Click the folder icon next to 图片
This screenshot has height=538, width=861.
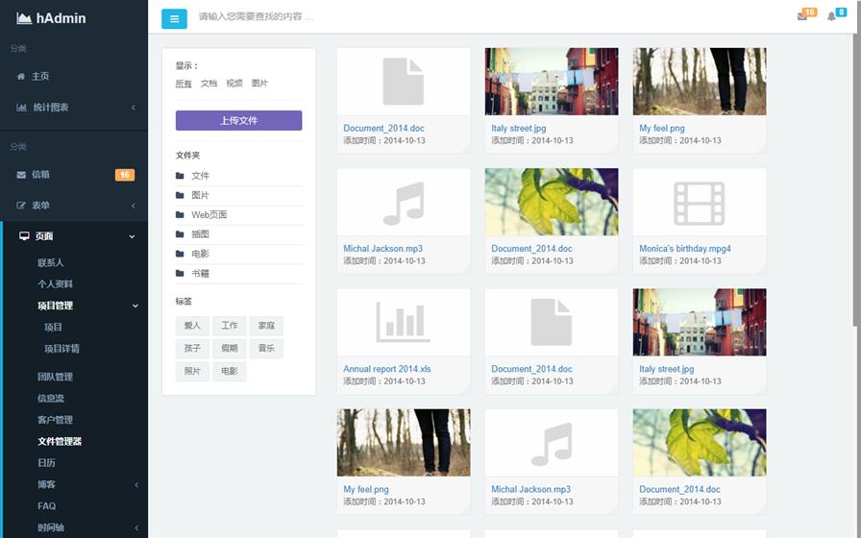click(x=180, y=195)
